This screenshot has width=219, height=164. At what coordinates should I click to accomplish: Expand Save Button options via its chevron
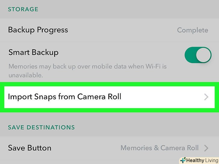(x=206, y=148)
